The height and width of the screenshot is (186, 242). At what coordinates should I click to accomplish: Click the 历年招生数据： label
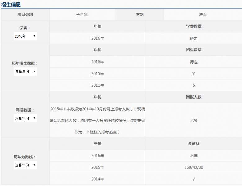(x=25, y=63)
